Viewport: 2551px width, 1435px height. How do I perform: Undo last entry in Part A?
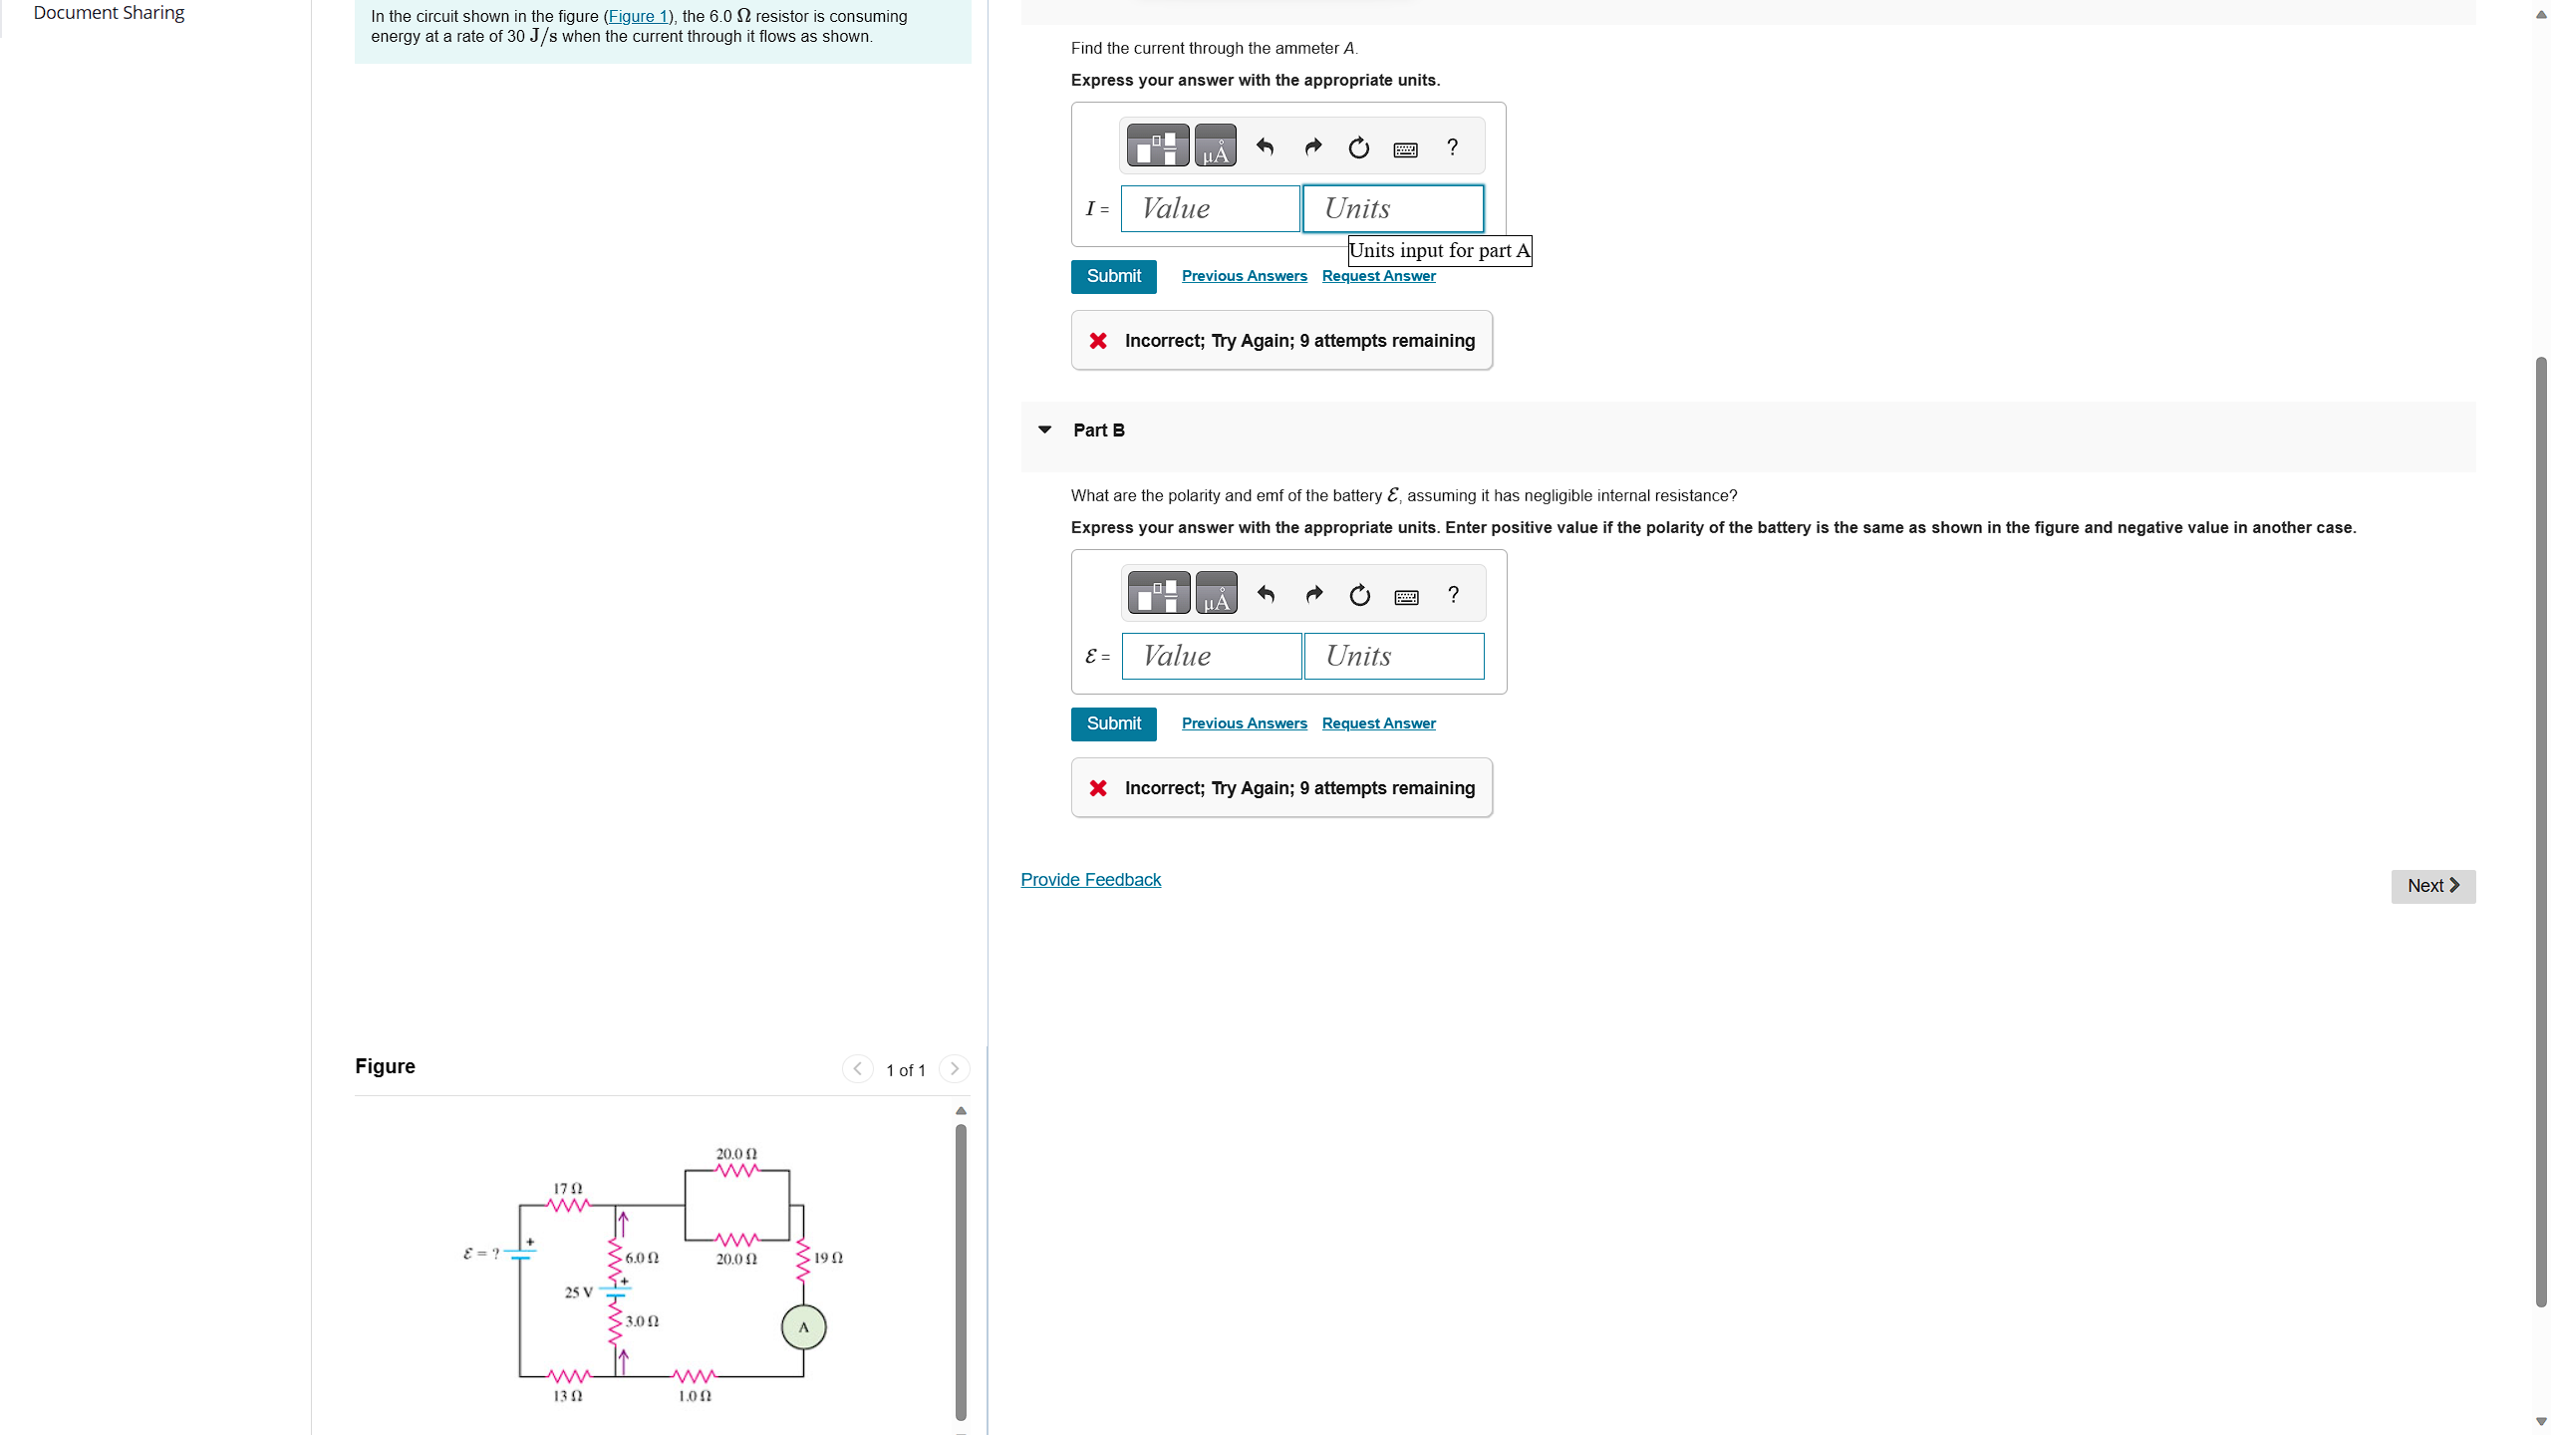pos(1266,147)
